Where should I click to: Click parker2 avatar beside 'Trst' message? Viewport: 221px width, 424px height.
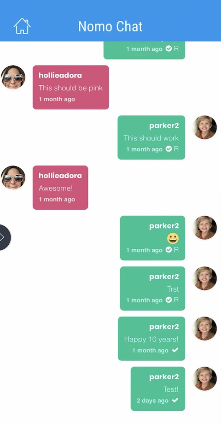tap(205, 278)
